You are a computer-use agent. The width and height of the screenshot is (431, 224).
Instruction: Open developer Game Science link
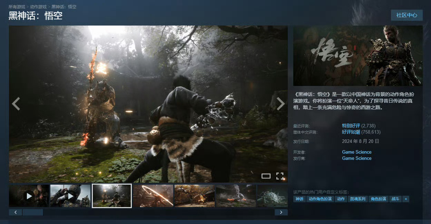coord(357,152)
